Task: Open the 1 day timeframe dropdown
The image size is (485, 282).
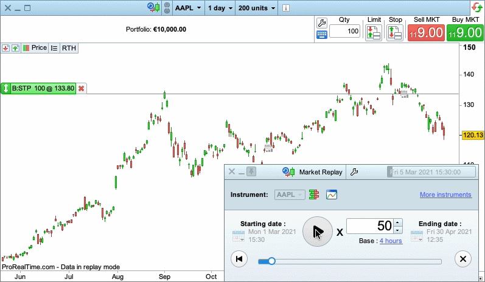Action: pos(220,8)
